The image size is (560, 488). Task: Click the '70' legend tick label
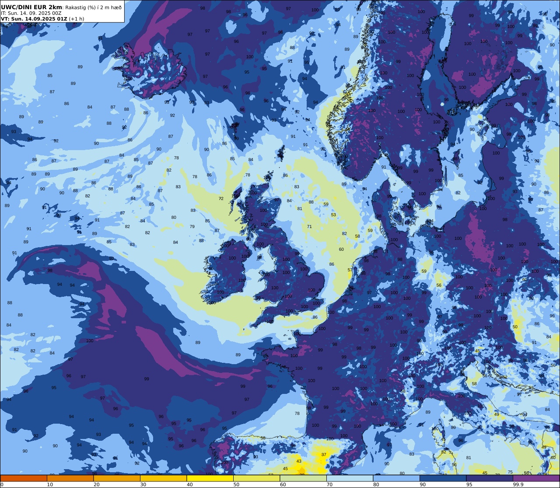[x=329, y=484]
